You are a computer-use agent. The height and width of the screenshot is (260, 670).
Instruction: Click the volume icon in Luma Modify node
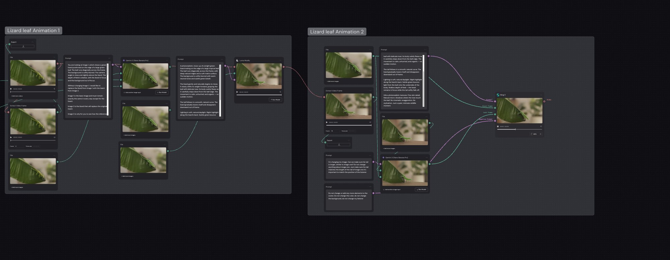point(280,92)
